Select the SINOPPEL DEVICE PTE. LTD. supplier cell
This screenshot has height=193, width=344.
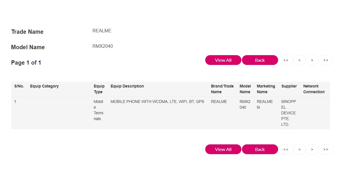(288, 113)
